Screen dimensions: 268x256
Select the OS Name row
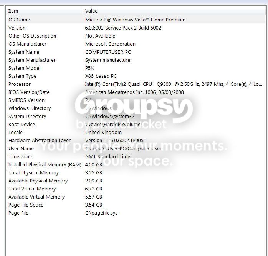coord(136,20)
